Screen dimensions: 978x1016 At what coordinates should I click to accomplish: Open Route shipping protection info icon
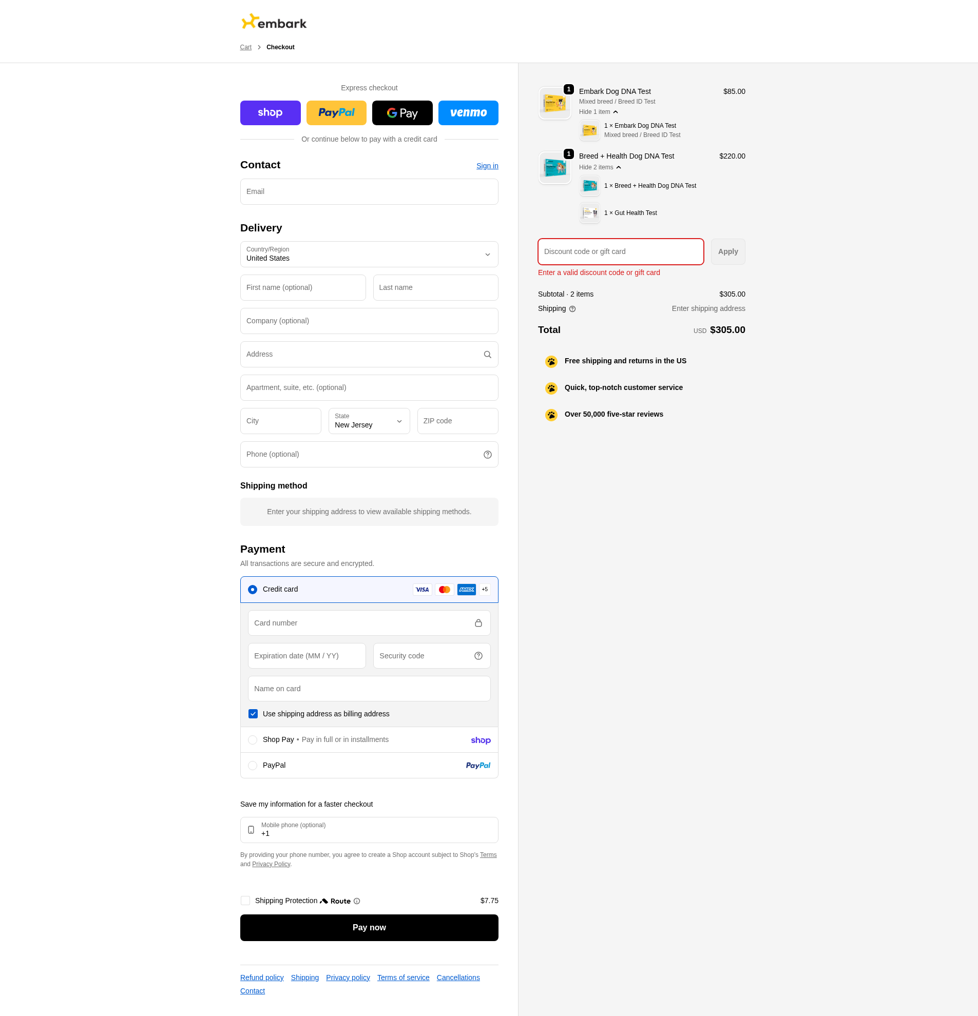click(x=357, y=901)
